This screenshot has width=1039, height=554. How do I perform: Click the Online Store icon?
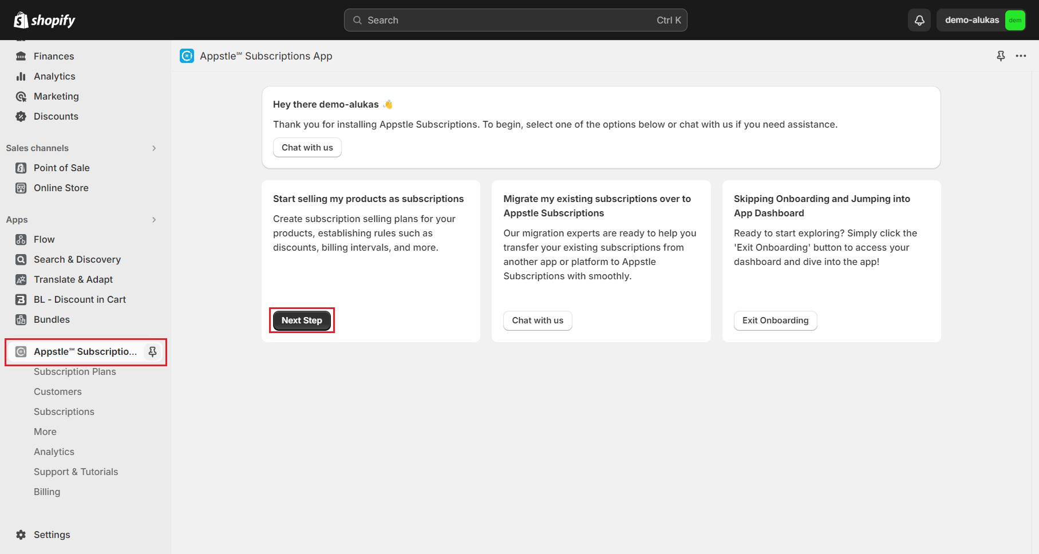pyautogui.click(x=21, y=188)
